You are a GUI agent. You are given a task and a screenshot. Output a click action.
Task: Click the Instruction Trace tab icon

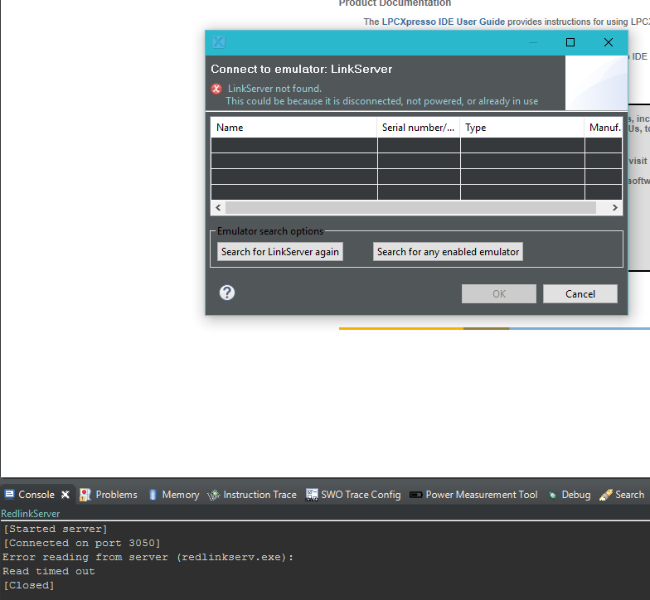[x=214, y=495]
